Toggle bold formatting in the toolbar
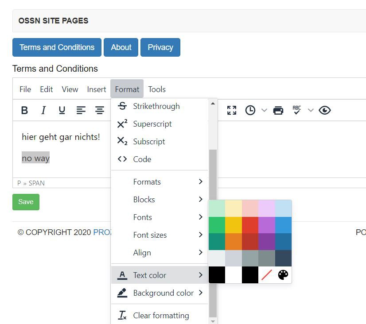This screenshot has width=366, height=324. tap(25, 110)
